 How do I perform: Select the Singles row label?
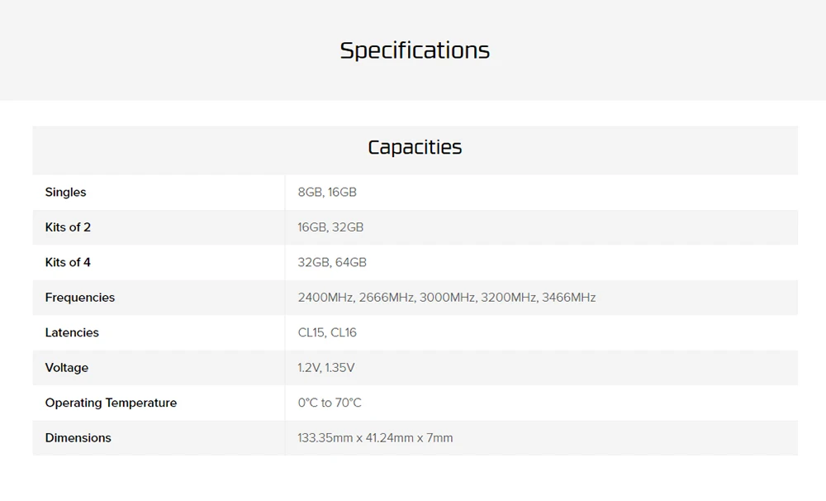[66, 193]
